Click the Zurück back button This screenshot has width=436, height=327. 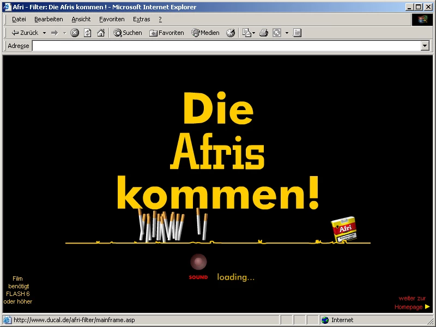click(x=25, y=33)
